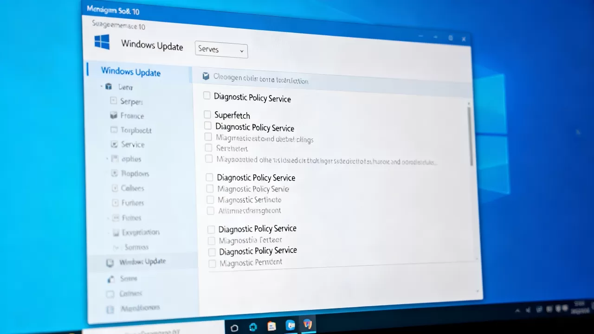The height and width of the screenshot is (334, 594).
Task: Check Diagnostic Policy Service directly below Superfetch
Action: pyautogui.click(x=208, y=126)
